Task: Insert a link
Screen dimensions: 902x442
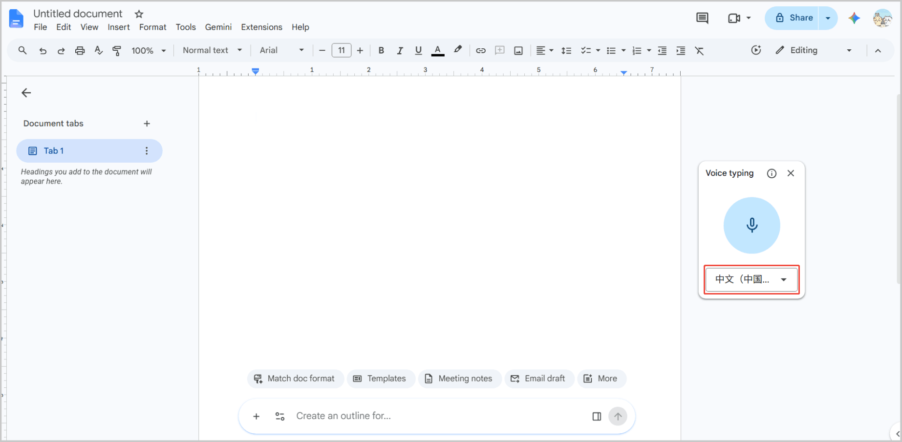Action: click(481, 50)
